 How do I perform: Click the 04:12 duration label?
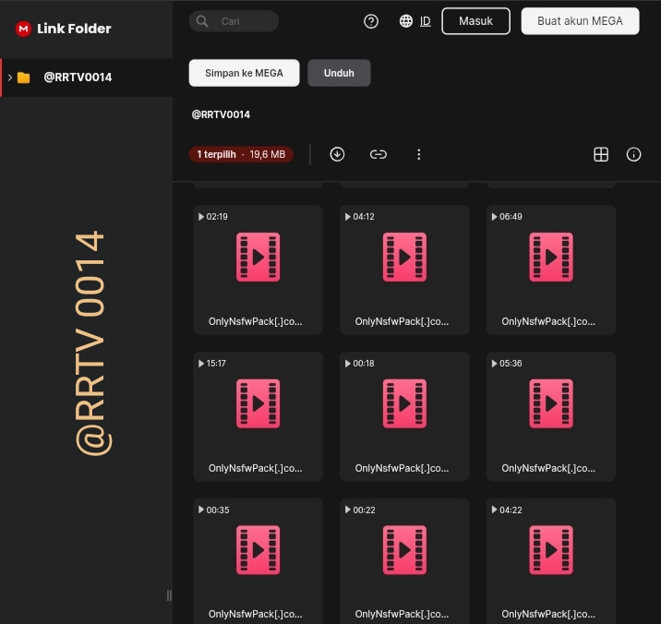[364, 217]
